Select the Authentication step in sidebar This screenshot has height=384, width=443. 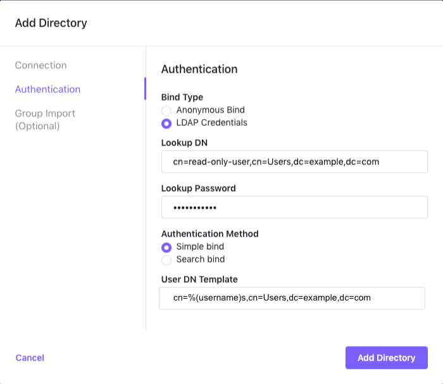point(47,89)
